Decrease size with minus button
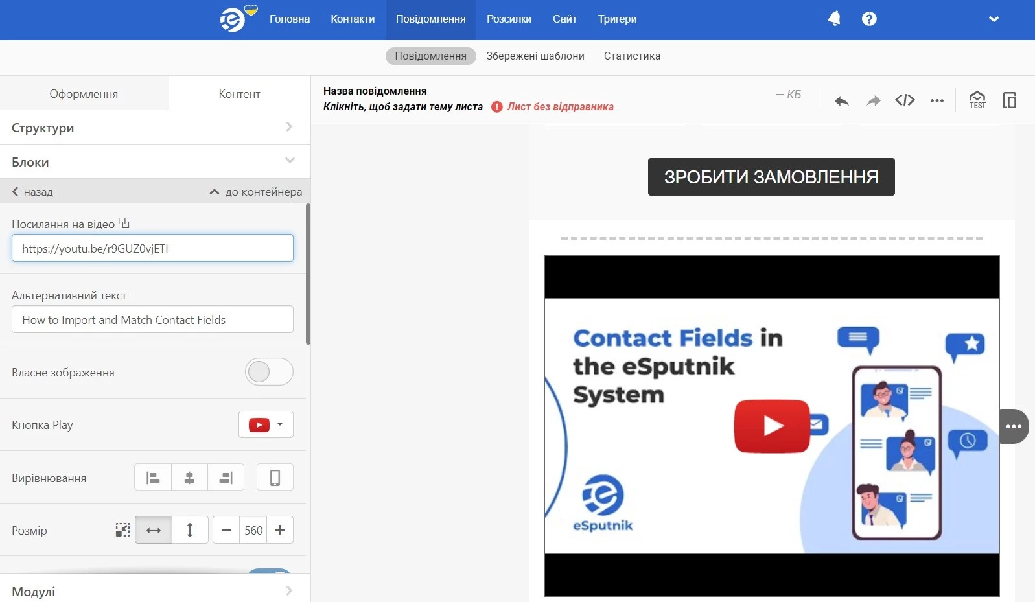This screenshot has height=602, width=1035. 226,530
